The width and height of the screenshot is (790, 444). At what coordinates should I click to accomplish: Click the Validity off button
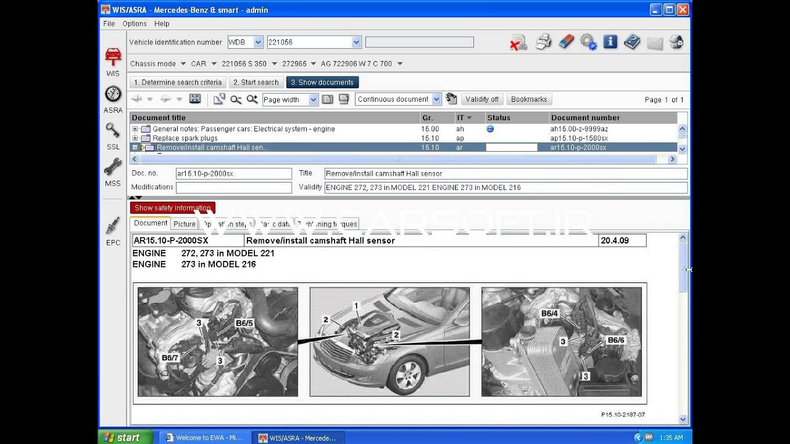click(482, 99)
